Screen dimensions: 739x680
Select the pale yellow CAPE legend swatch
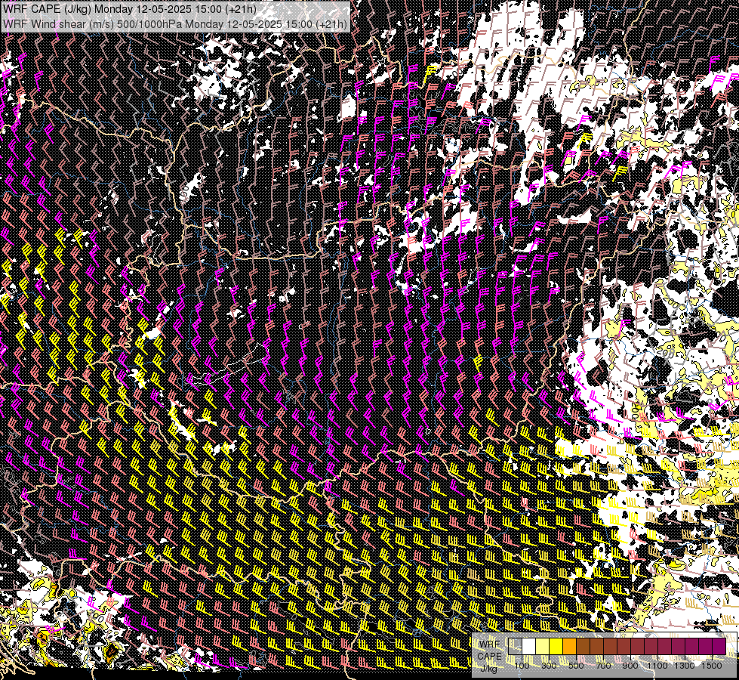click(x=543, y=647)
